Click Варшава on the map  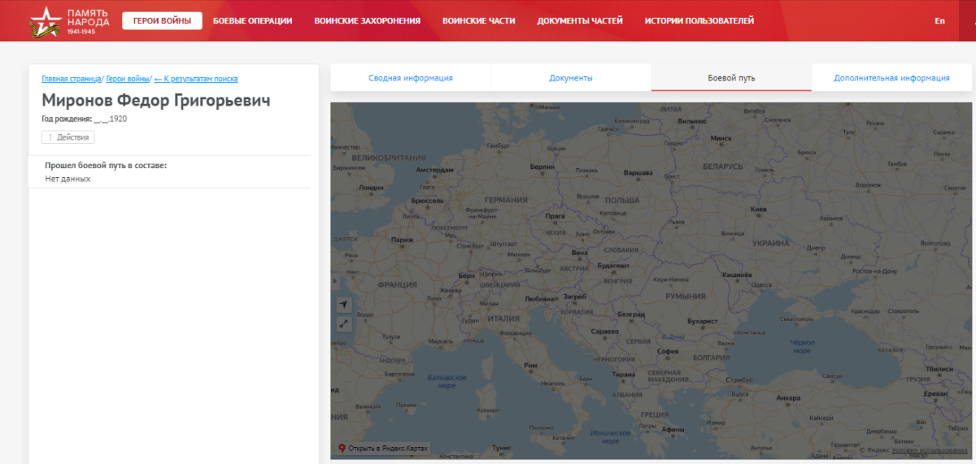[638, 173]
